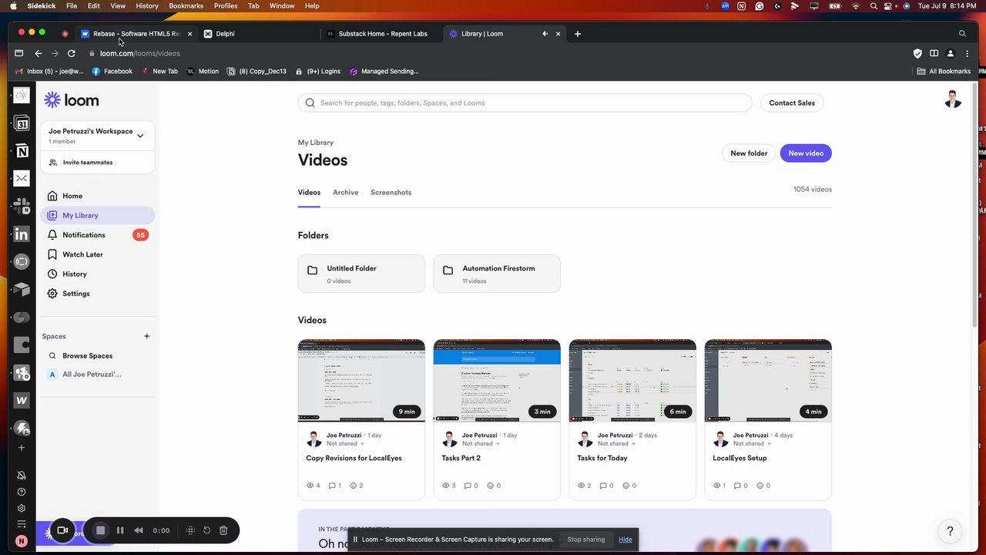Go back using browser back arrow
The height and width of the screenshot is (555, 986).
38,53
